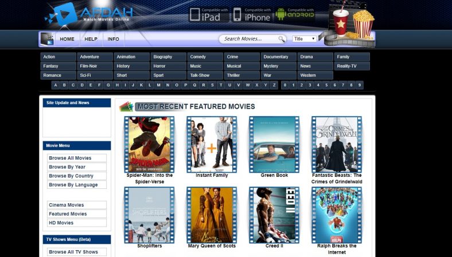Select the Mystery genre
The height and width of the screenshot is (257, 452).
tap(278, 66)
